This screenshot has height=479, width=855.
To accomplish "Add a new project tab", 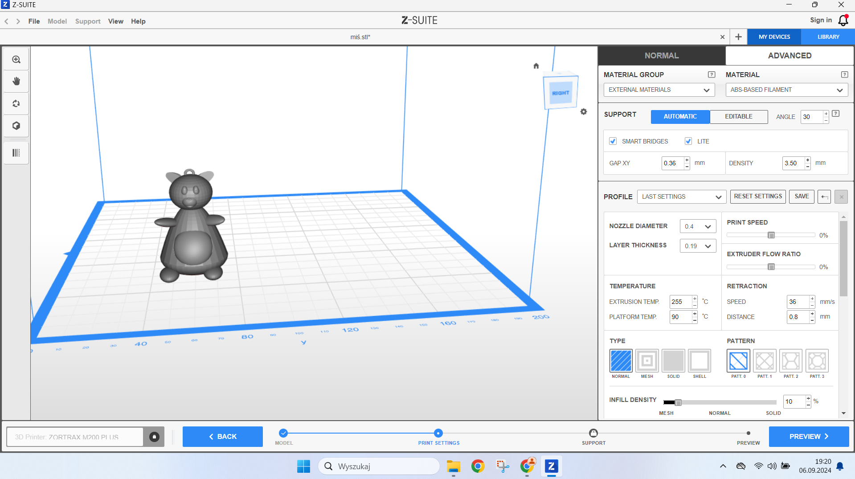I will (x=738, y=37).
